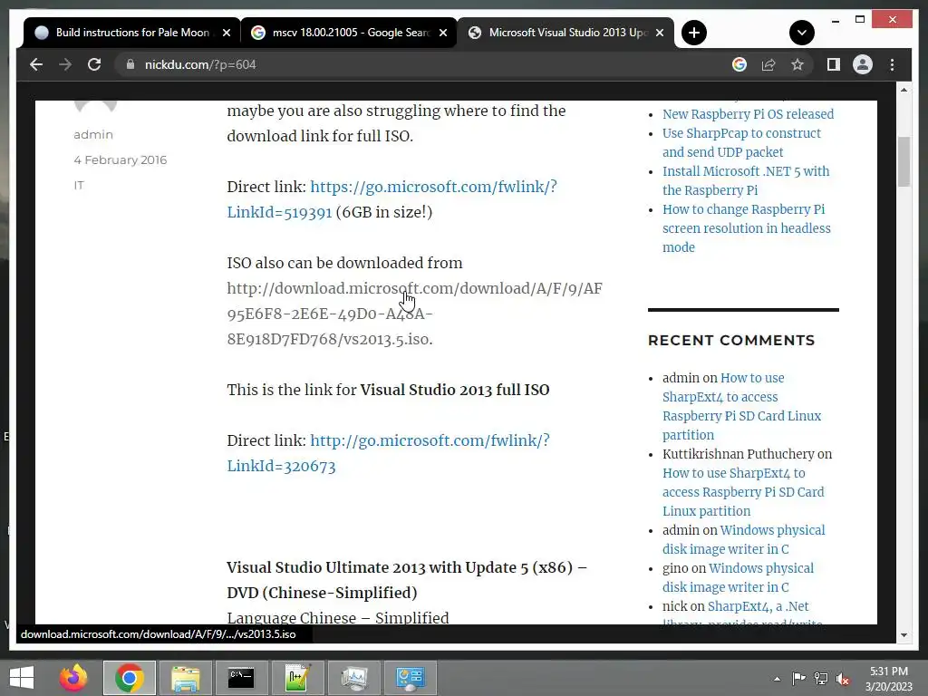928x696 pixels.
Task: Bookmark this page with the star icon
Action: (x=797, y=64)
